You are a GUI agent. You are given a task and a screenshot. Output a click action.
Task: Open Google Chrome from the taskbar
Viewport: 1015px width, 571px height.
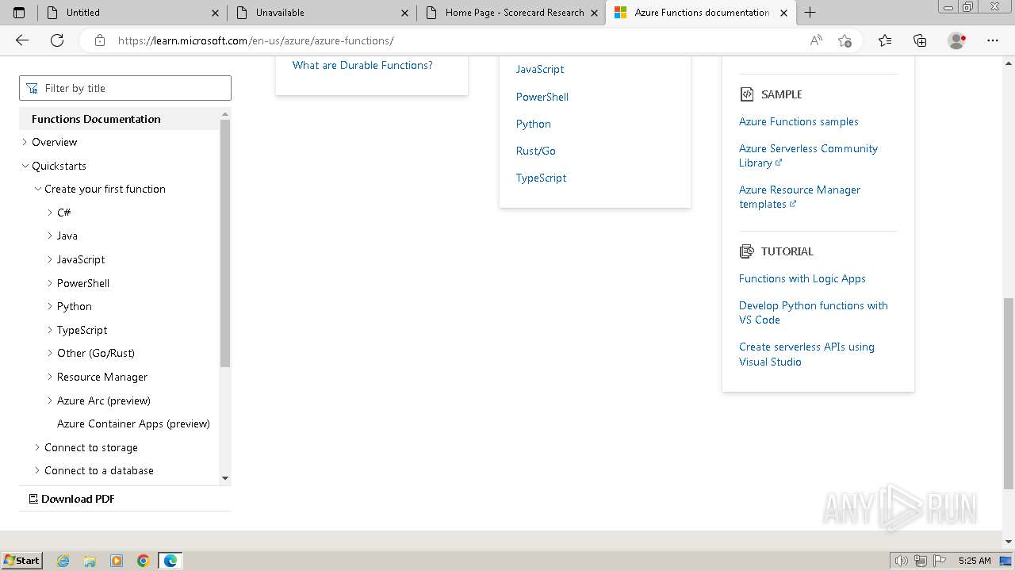coord(144,561)
